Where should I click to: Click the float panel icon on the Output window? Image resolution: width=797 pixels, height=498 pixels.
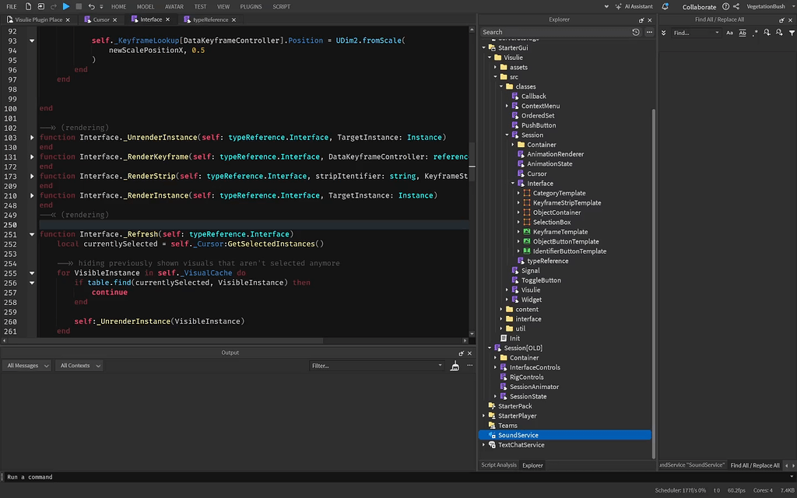(460, 352)
